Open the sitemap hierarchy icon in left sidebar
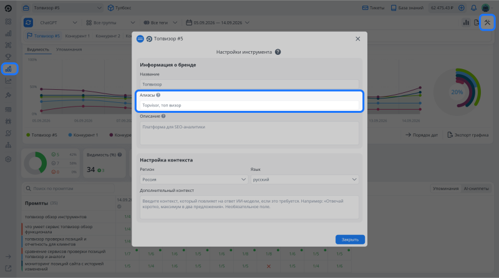This screenshot has height=278, width=499. click(x=8, y=145)
